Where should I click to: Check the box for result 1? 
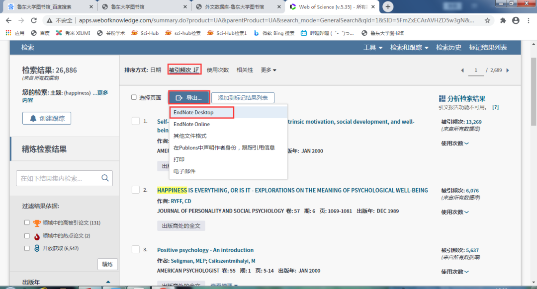pos(136,121)
